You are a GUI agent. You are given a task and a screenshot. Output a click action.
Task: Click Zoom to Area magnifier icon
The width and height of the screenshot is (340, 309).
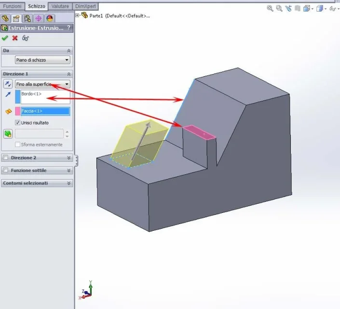pos(279,8)
